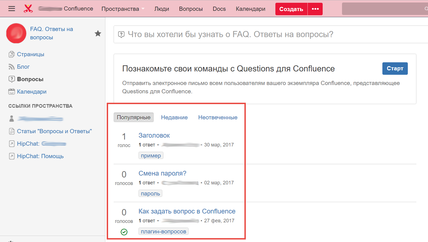Star the FAQ space as favorite
Image resolution: width=428 pixels, height=242 pixels.
click(x=98, y=34)
